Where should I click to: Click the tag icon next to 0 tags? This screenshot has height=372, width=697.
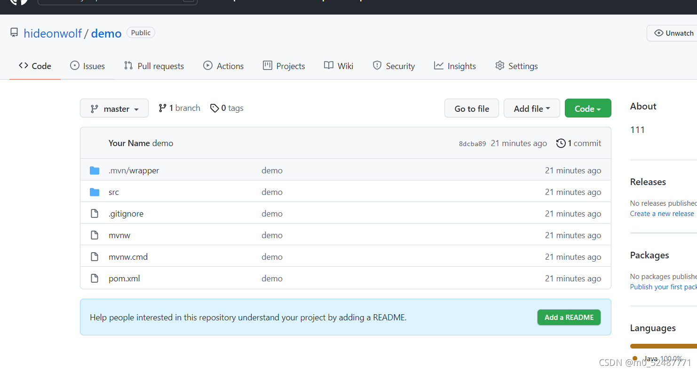(214, 108)
